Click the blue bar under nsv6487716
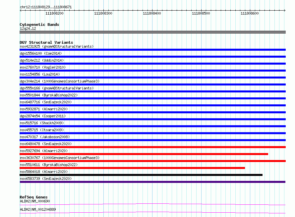Screen dimensions: 295x217 pyautogui.click(x=152, y=105)
